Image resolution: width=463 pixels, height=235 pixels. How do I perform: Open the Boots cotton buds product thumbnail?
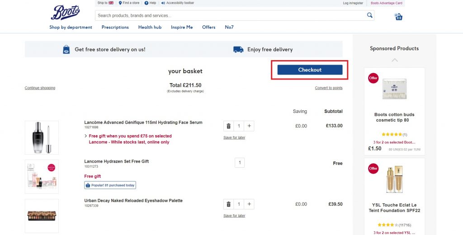pos(394,89)
